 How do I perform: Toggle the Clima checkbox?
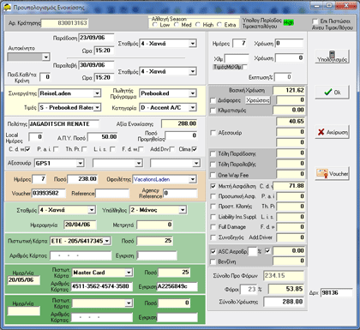195,149
